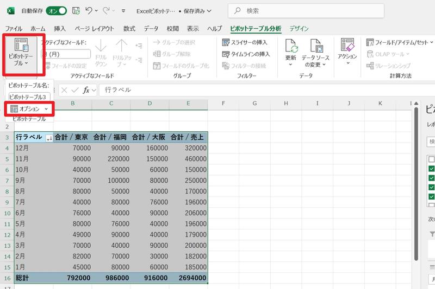
Task: Toggle the AutoSave (自動保存) switch
Action: [x=57, y=11]
